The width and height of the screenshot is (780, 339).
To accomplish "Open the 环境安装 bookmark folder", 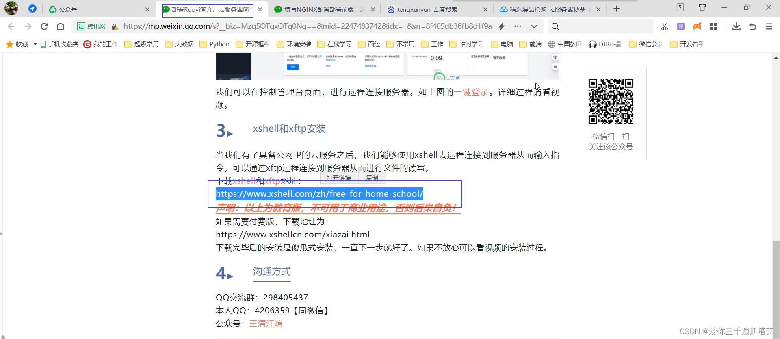I will coord(294,44).
